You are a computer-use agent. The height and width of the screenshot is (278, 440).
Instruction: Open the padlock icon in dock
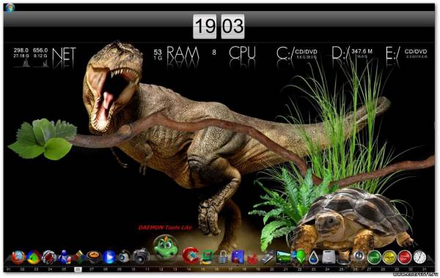pos(223,257)
